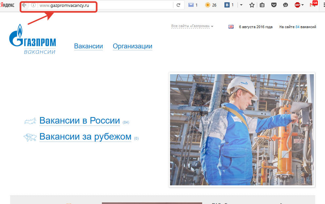Show bookmarks list icon
This screenshot has width=325, height=204.
click(x=262, y=5)
